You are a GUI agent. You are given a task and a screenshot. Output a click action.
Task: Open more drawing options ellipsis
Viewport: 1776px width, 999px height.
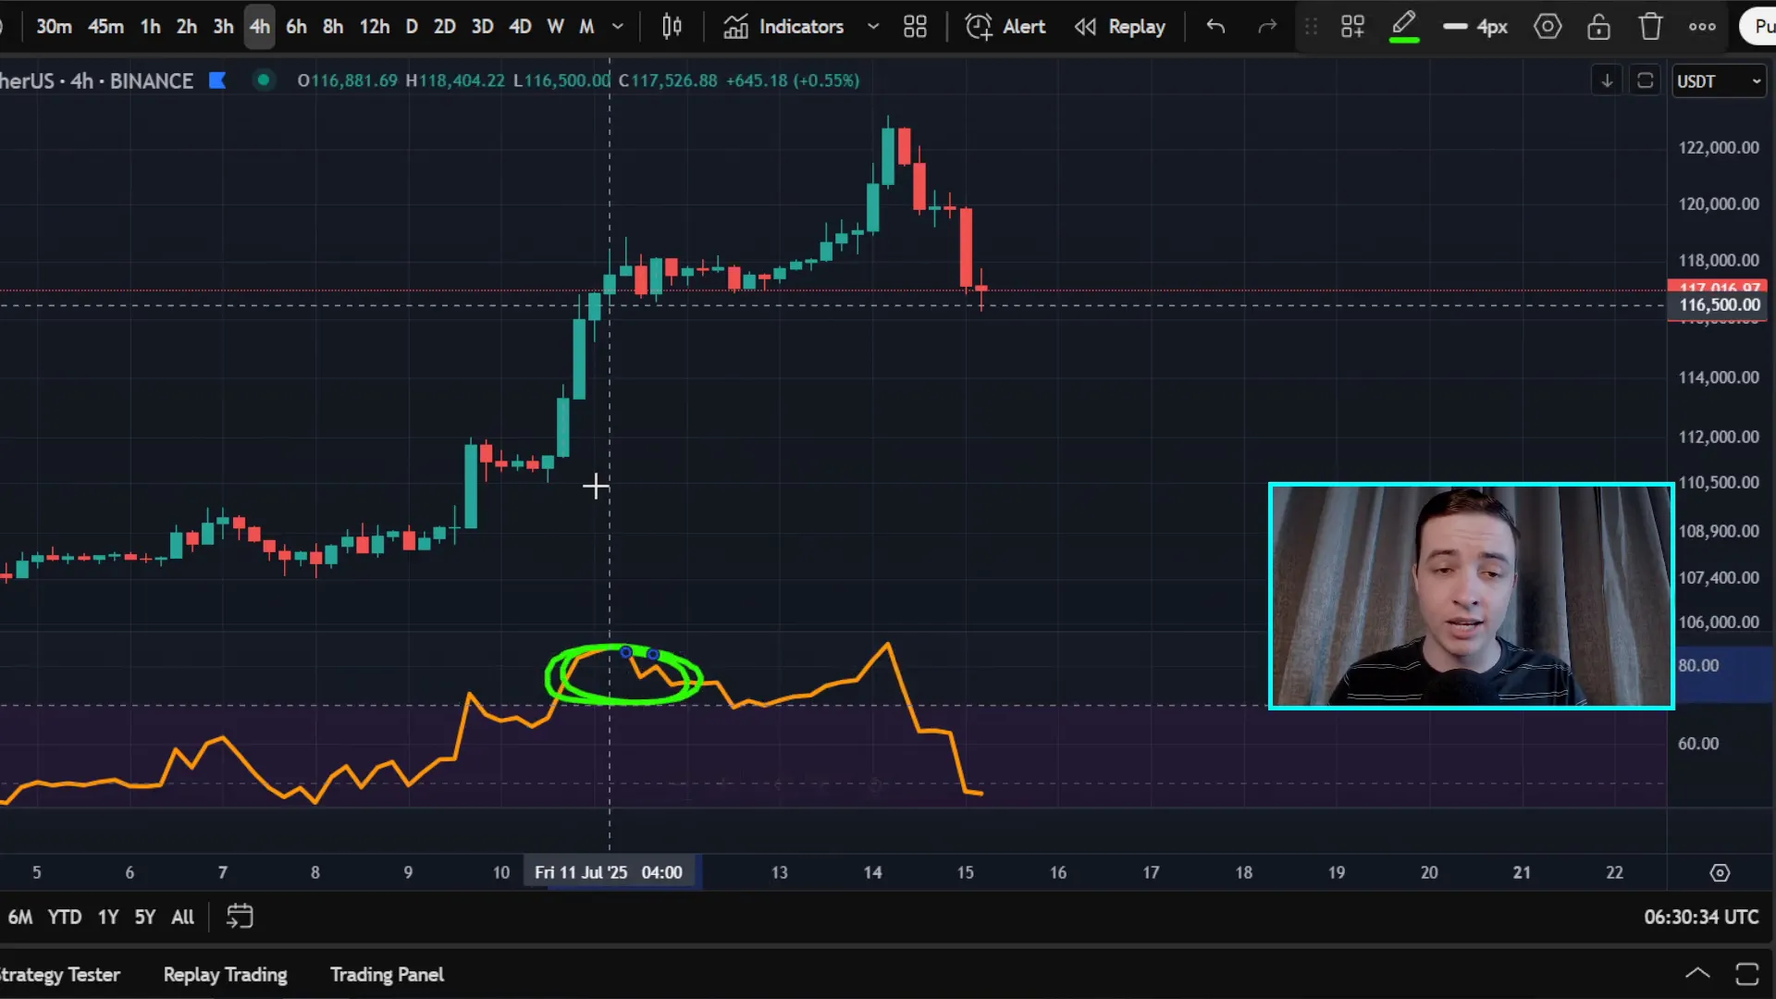tap(1702, 27)
